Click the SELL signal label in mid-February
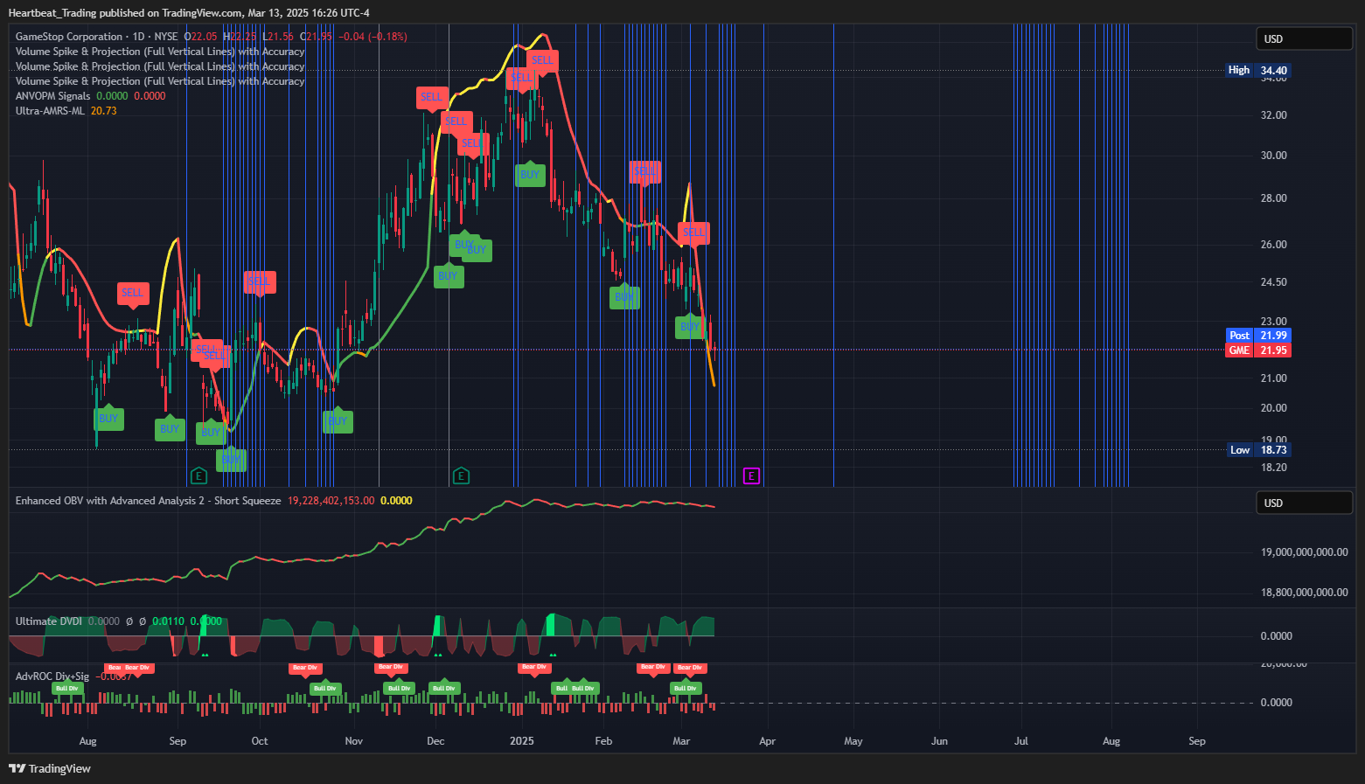The image size is (1365, 784). click(x=644, y=171)
